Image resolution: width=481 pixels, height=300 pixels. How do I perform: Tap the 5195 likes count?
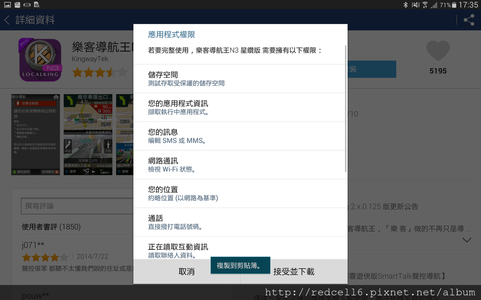[438, 71]
